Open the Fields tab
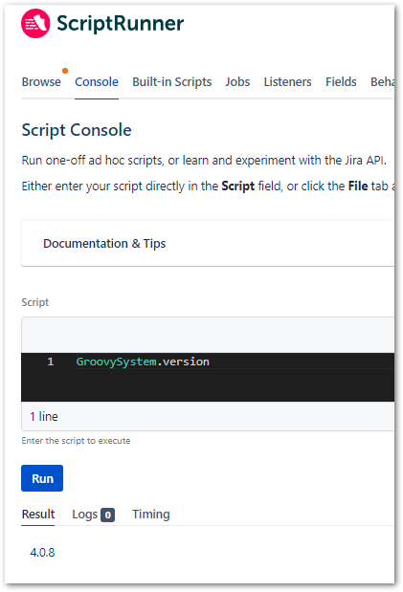Screen dimensions: 403x592 point(341,82)
